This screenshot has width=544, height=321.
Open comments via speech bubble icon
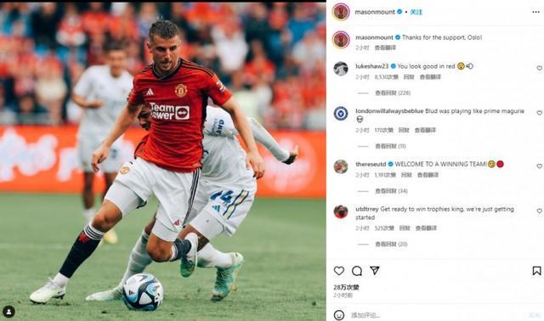357,271
